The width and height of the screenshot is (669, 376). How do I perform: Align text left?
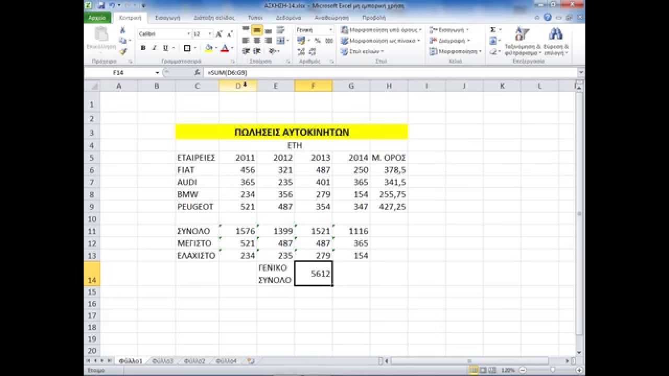pos(246,40)
